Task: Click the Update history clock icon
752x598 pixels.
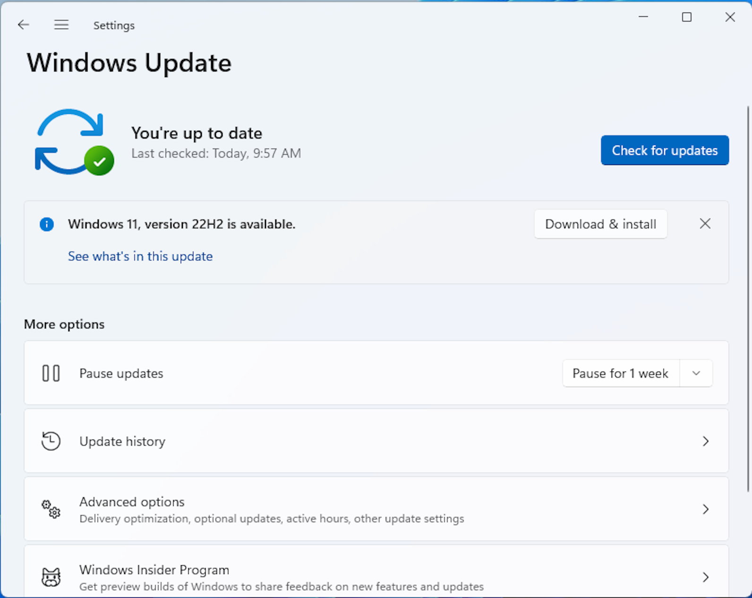Action: tap(51, 441)
